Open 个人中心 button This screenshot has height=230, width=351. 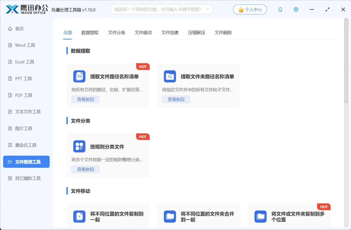pyautogui.click(x=250, y=9)
